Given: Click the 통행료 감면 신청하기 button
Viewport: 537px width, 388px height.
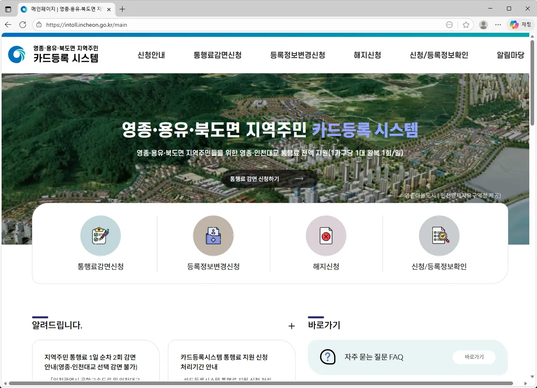Looking at the screenshot, I should point(268,179).
